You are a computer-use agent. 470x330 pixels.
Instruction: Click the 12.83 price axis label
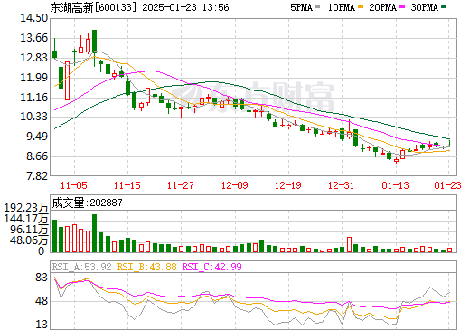(33, 58)
